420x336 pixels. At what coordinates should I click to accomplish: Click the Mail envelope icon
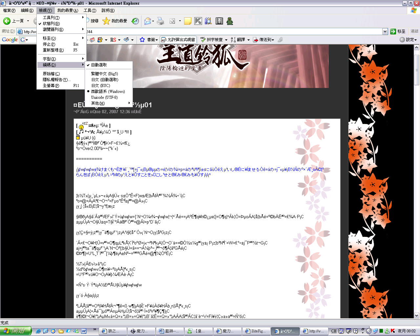point(147,21)
